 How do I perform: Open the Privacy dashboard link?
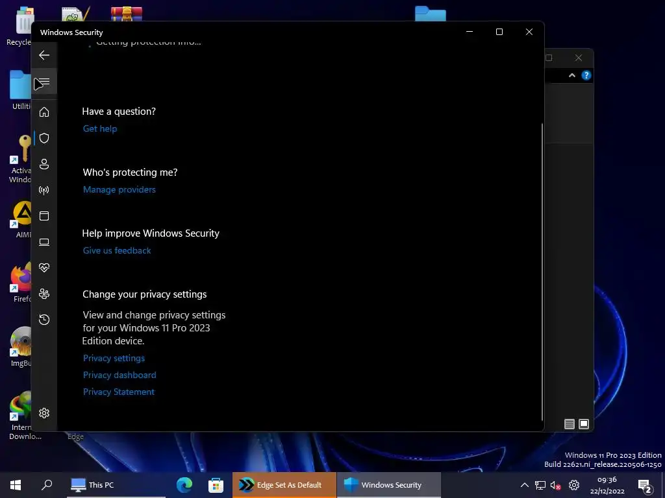point(119,375)
